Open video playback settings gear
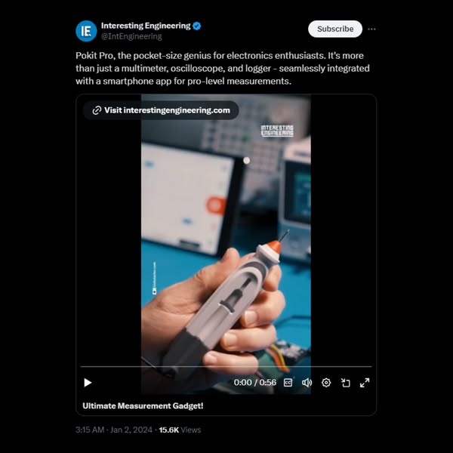453x453 pixels. [326, 383]
